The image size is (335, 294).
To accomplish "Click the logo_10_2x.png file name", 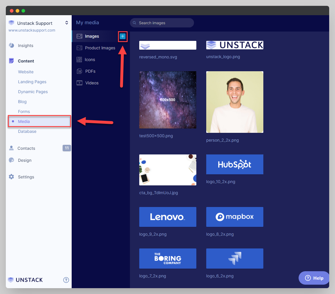I will coord(221,182).
